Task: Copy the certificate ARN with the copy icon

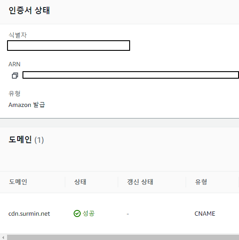Action: [x=15, y=75]
